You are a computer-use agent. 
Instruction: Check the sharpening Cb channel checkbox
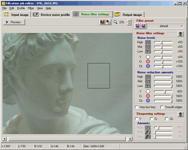tap(167, 119)
